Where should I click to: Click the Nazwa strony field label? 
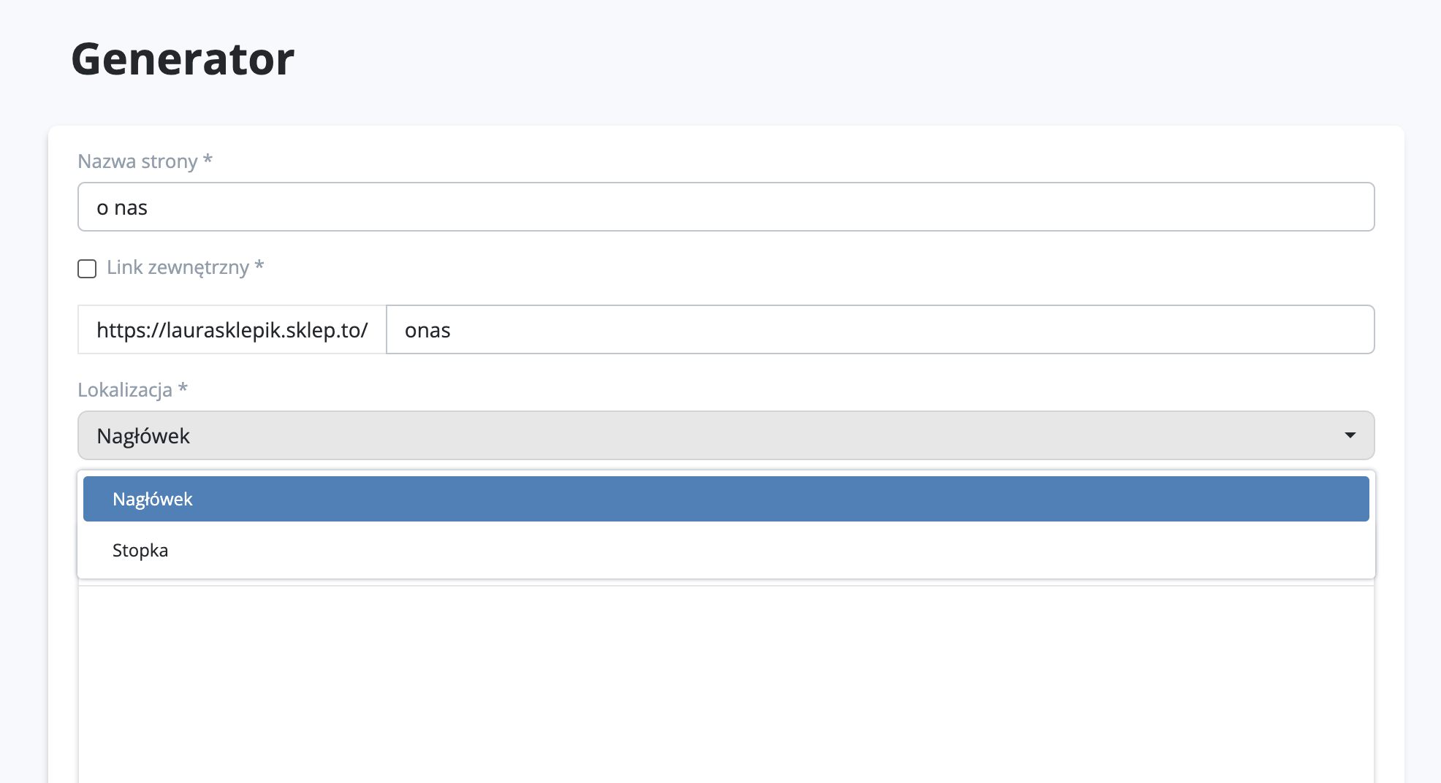(x=137, y=161)
